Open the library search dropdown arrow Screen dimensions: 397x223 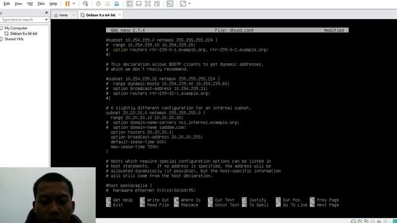pyautogui.click(x=47, y=19)
